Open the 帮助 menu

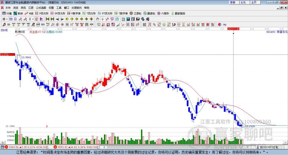coord(87,8)
